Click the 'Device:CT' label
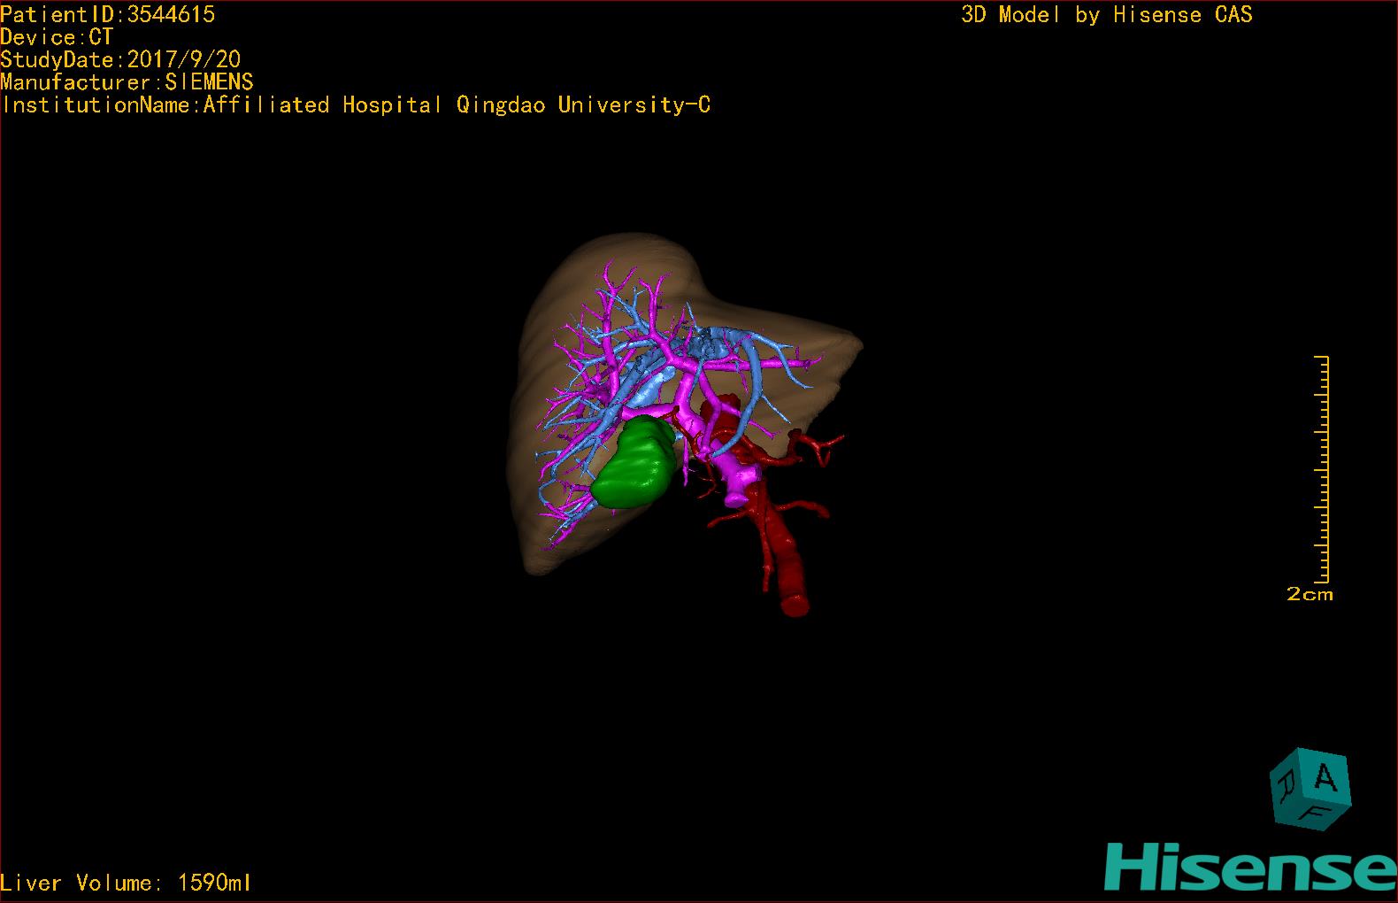This screenshot has height=903, width=1398. pyautogui.click(x=57, y=37)
